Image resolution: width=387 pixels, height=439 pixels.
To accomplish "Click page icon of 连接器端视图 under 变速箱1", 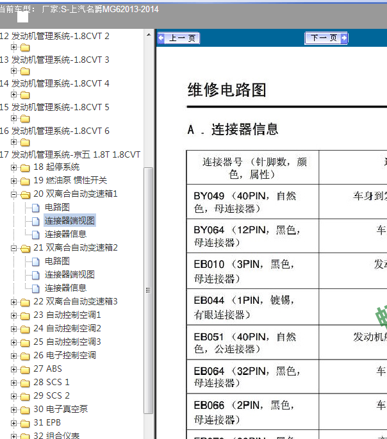I will point(35,221).
